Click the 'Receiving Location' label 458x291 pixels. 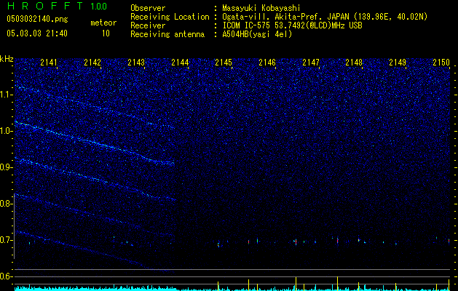click(170, 17)
